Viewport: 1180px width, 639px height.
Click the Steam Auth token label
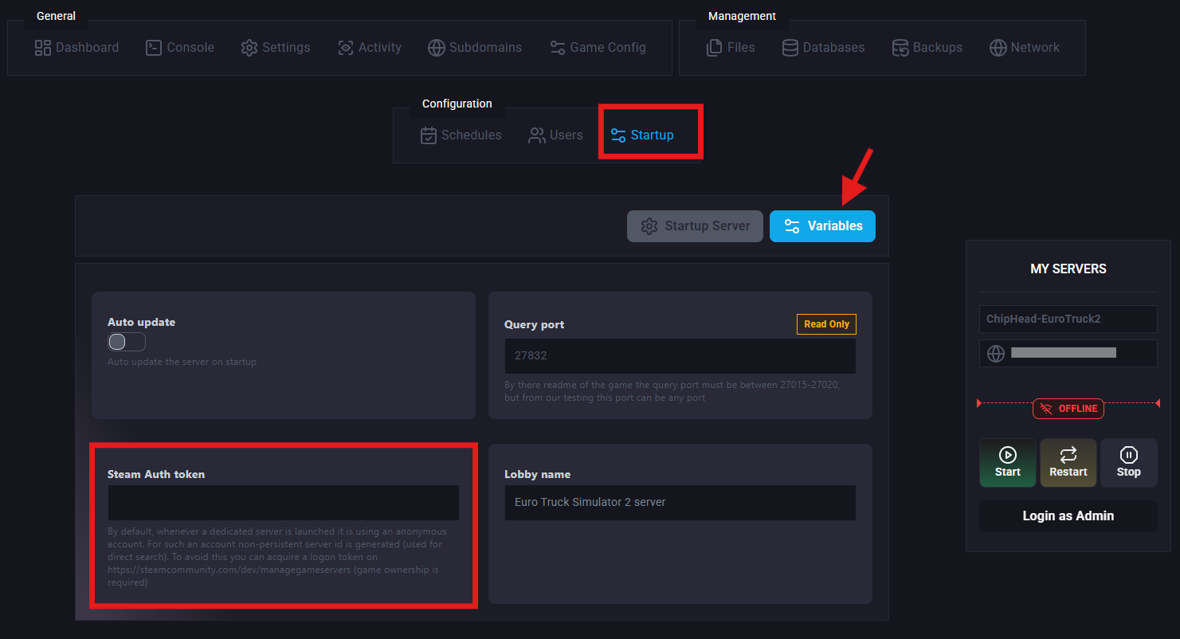coord(156,474)
